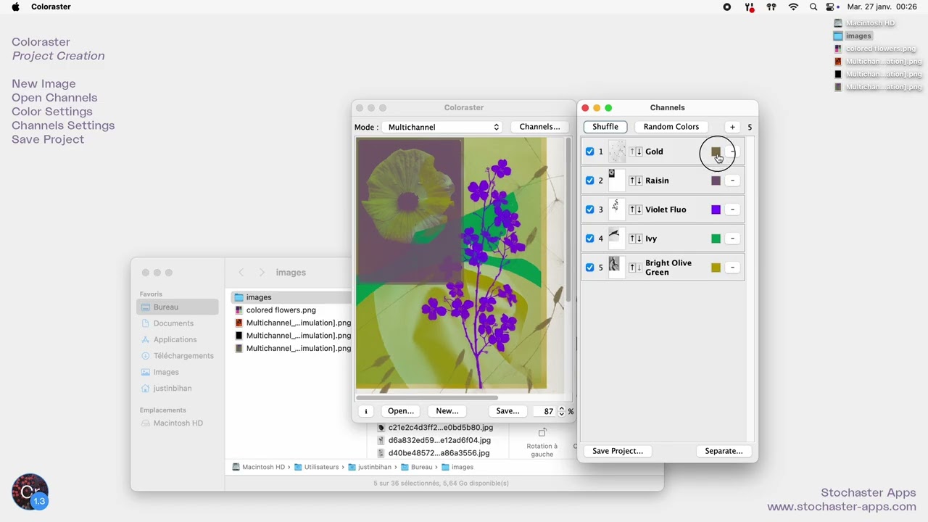
Task: Move Violet Fluo channel down
Action: (639, 210)
